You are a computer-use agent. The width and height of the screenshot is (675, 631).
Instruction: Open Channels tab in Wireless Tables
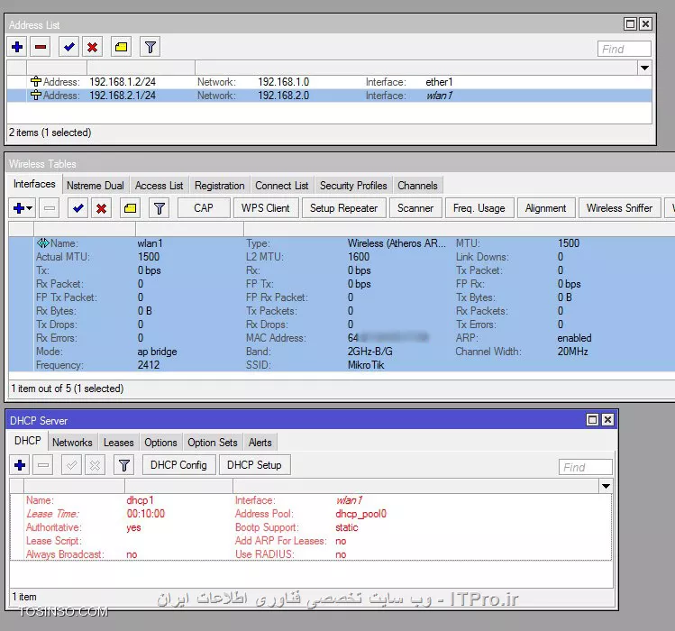417,186
